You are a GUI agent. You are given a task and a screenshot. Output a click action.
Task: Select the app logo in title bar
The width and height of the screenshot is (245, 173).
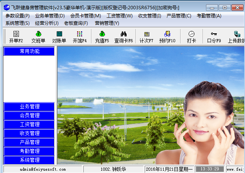7,7
